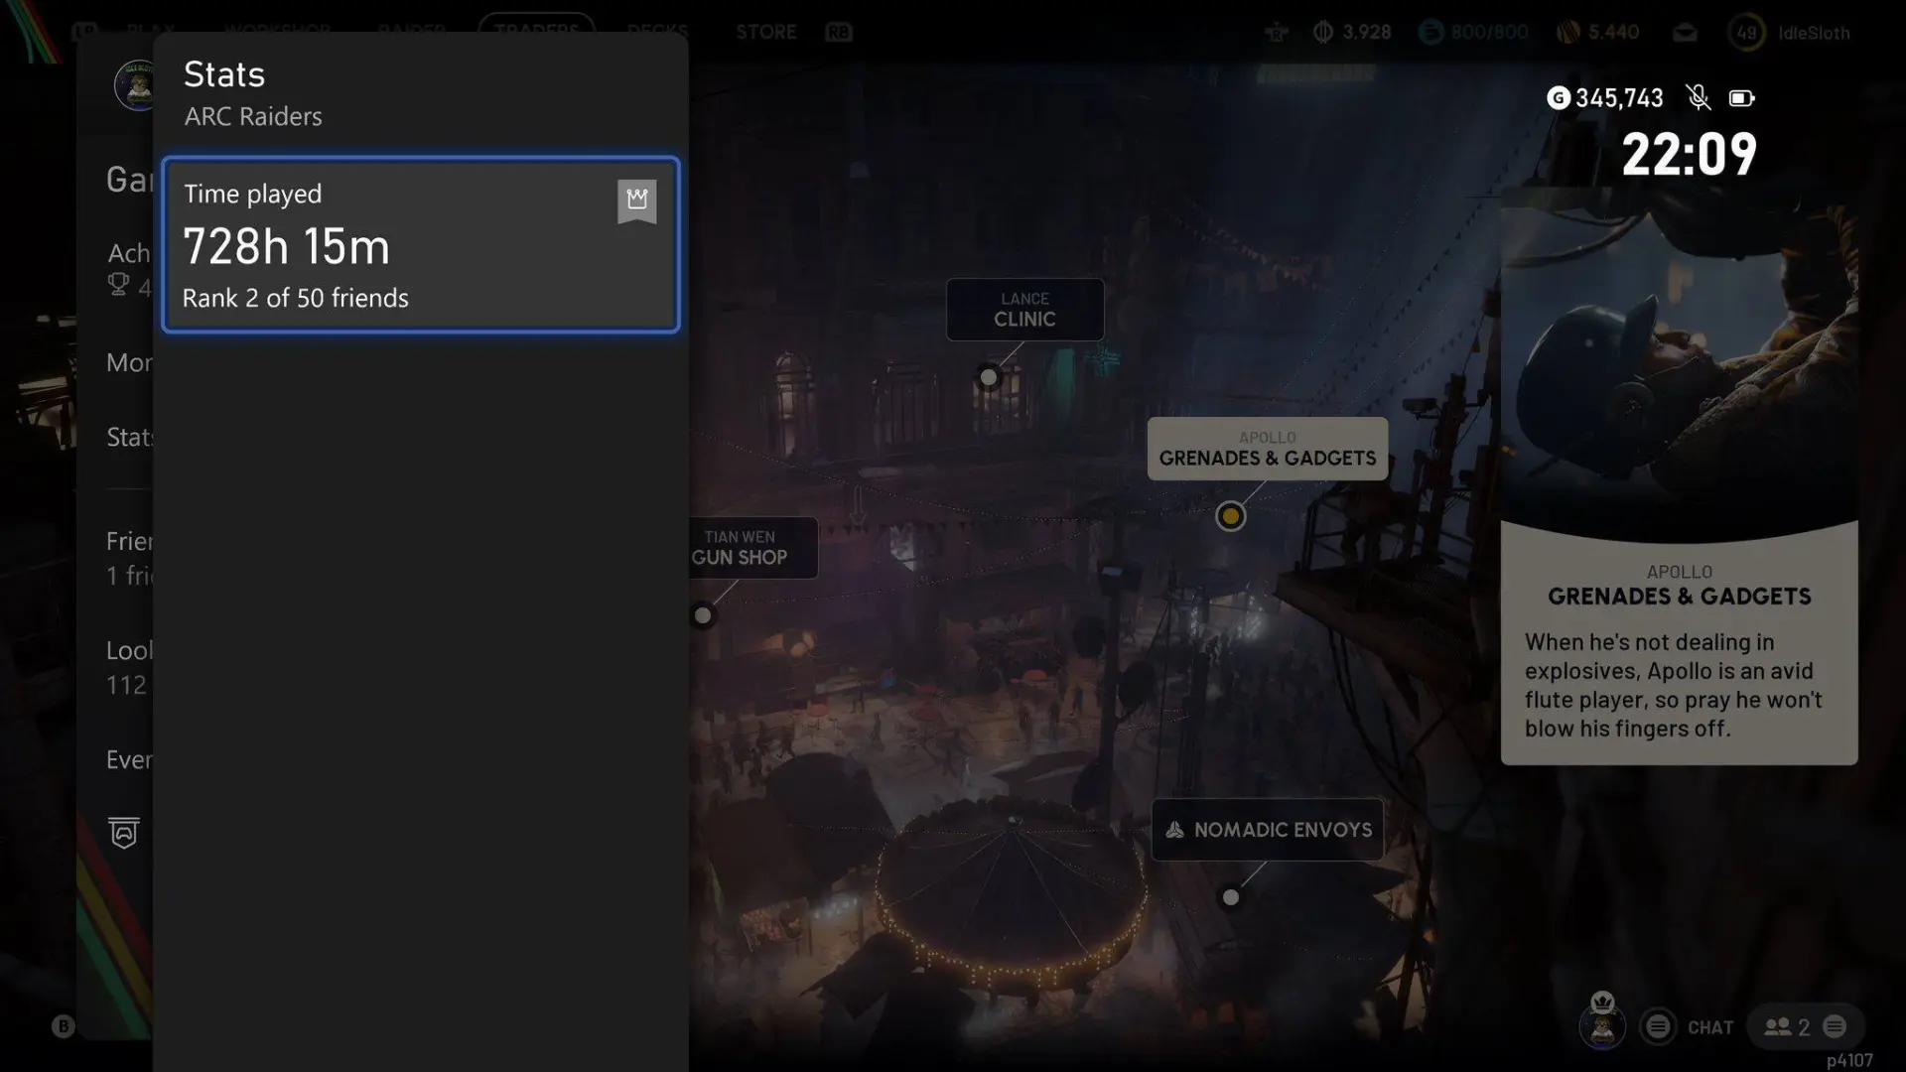The height and width of the screenshot is (1072, 1906).
Task: Click the crown leaderboard icon on the stat card
Action: click(637, 201)
